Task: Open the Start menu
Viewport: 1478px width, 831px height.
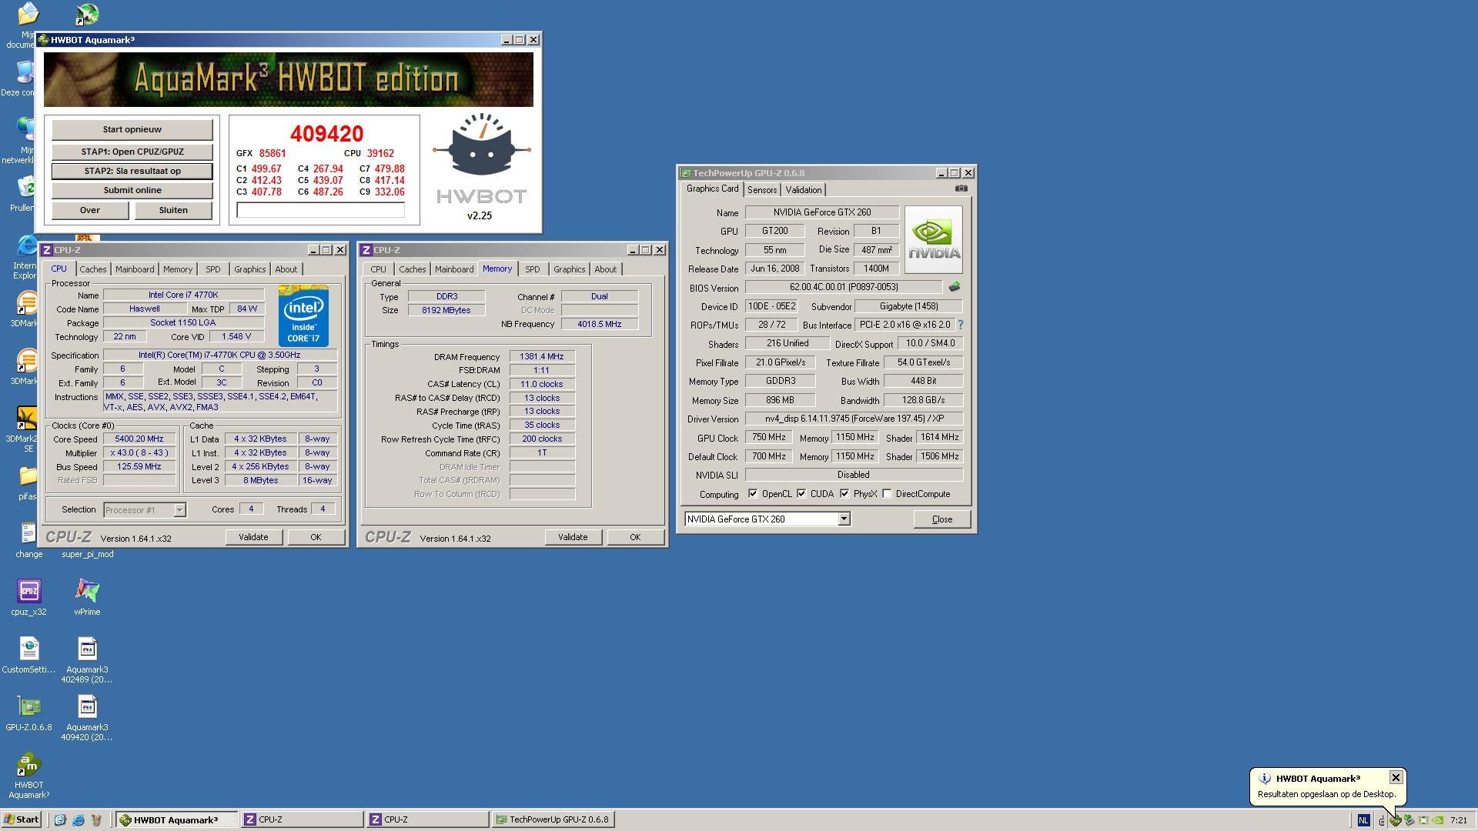Action: [21, 819]
